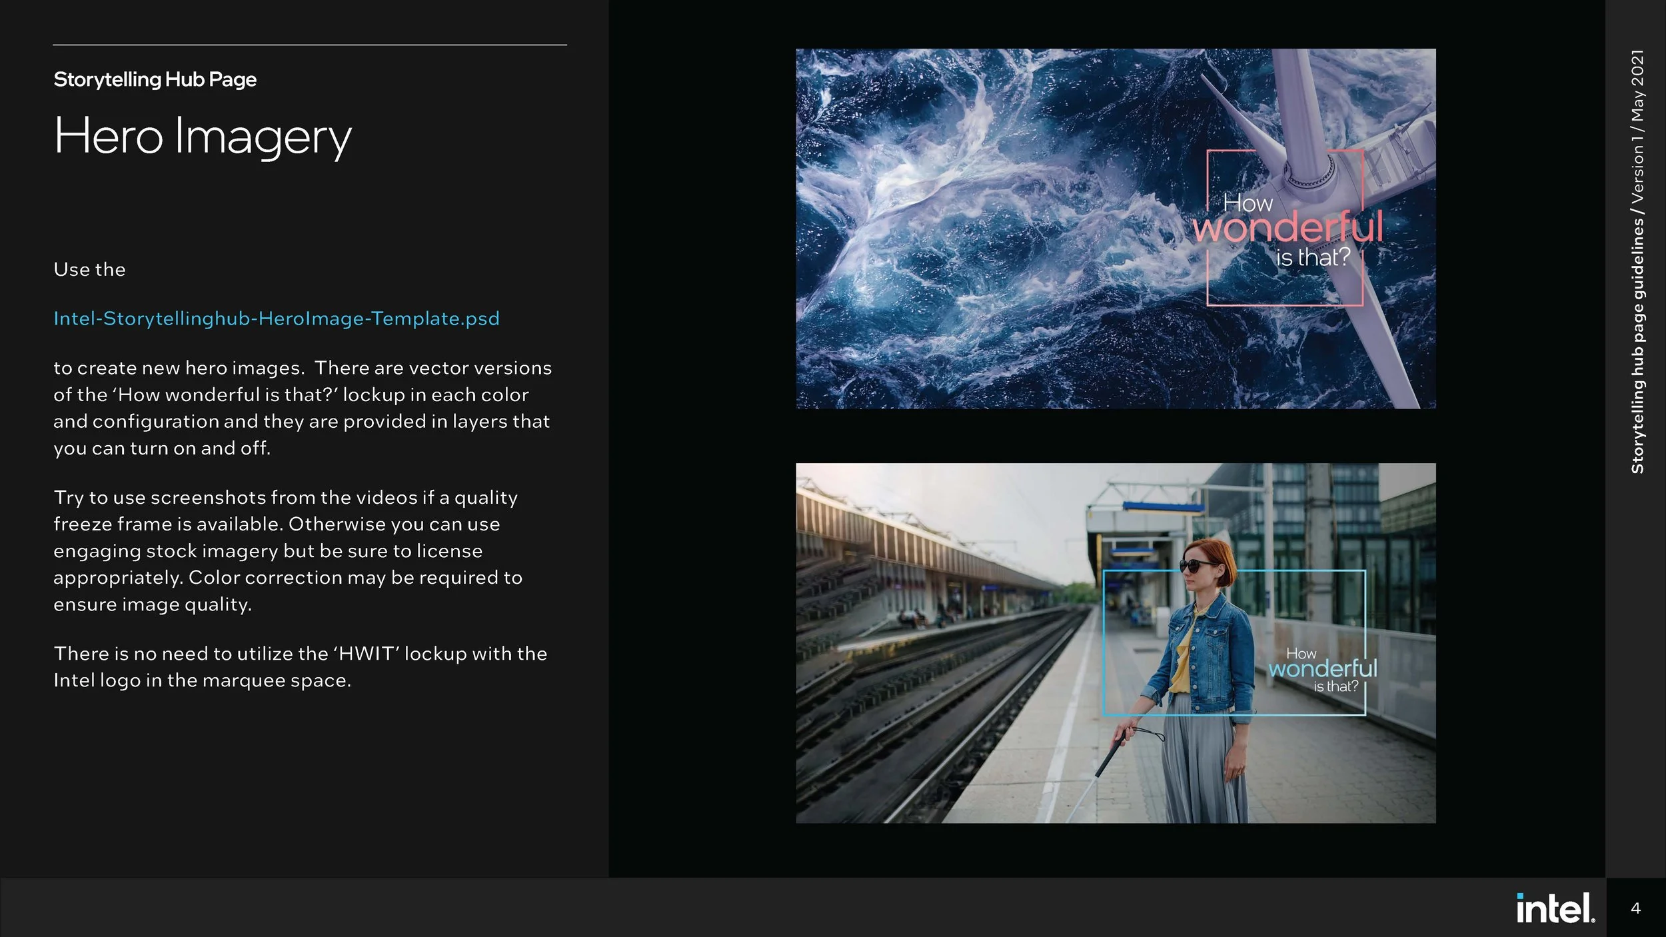The width and height of the screenshot is (1666, 937).
Task: Click the 'Storytelling Hub Page' subtitle
Action: (155, 79)
